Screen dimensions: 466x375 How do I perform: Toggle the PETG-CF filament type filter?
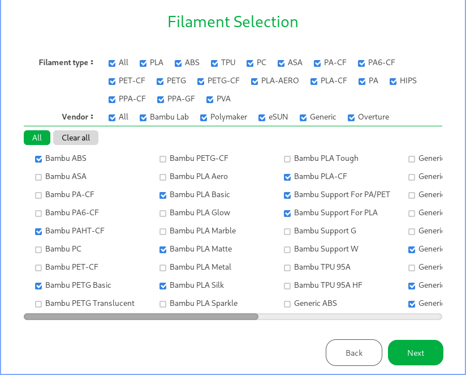(x=201, y=81)
